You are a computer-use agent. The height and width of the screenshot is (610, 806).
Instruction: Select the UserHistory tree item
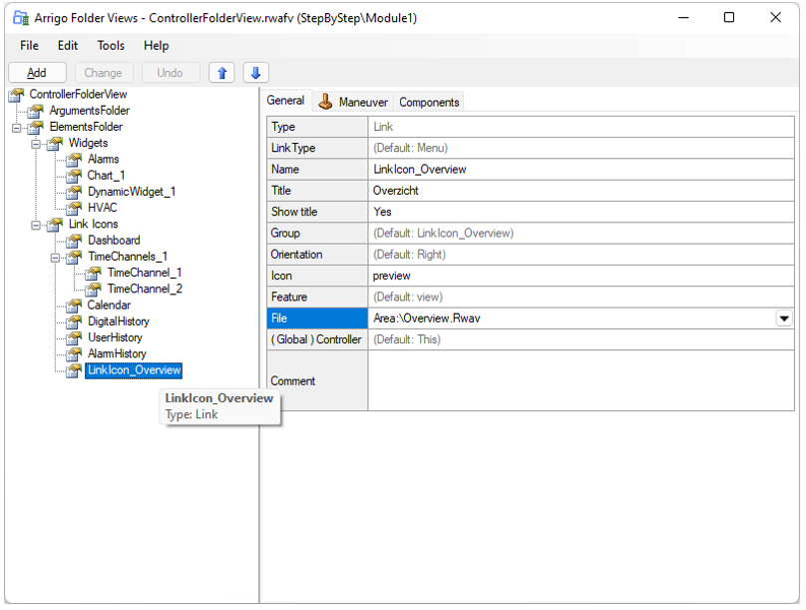tap(115, 337)
